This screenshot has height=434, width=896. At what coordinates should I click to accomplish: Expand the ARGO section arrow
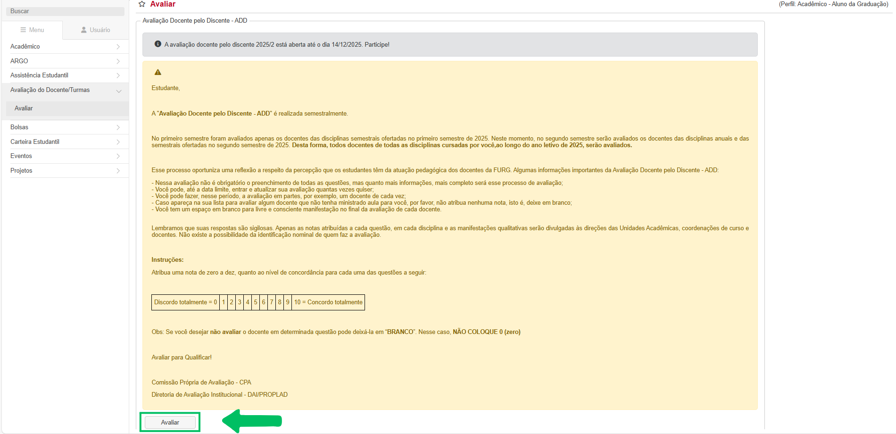click(118, 61)
